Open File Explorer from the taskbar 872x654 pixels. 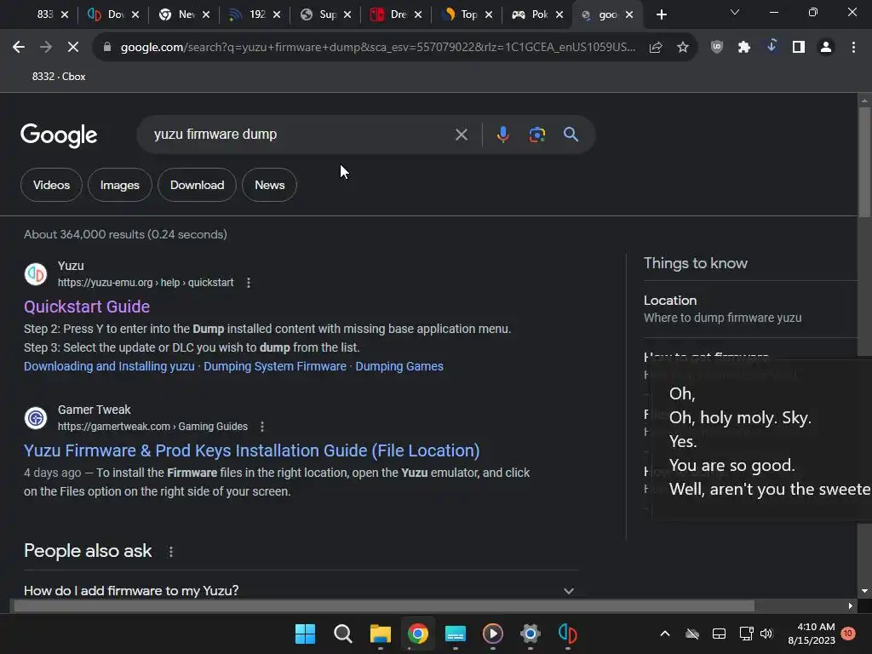[x=381, y=634]
